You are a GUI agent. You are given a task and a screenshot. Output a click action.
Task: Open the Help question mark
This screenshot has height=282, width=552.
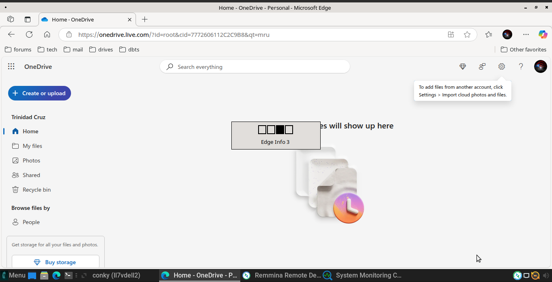(x=521, y=67)
